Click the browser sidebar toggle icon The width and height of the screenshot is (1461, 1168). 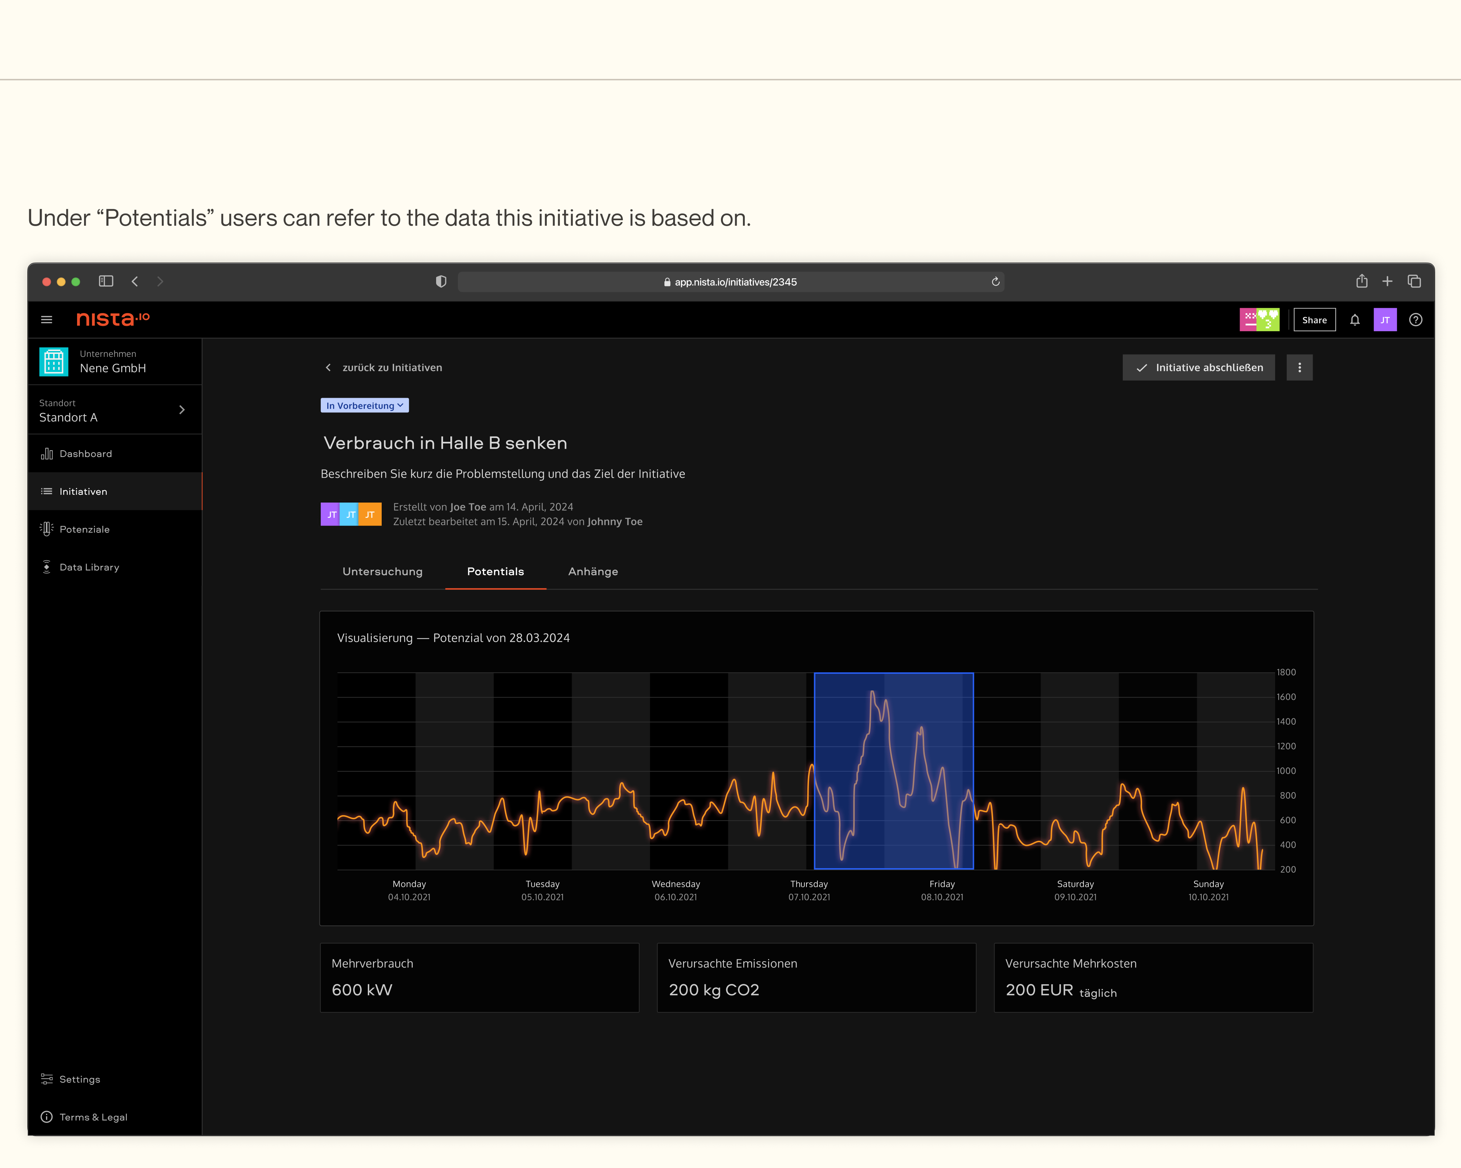click(x=106, y=281)
